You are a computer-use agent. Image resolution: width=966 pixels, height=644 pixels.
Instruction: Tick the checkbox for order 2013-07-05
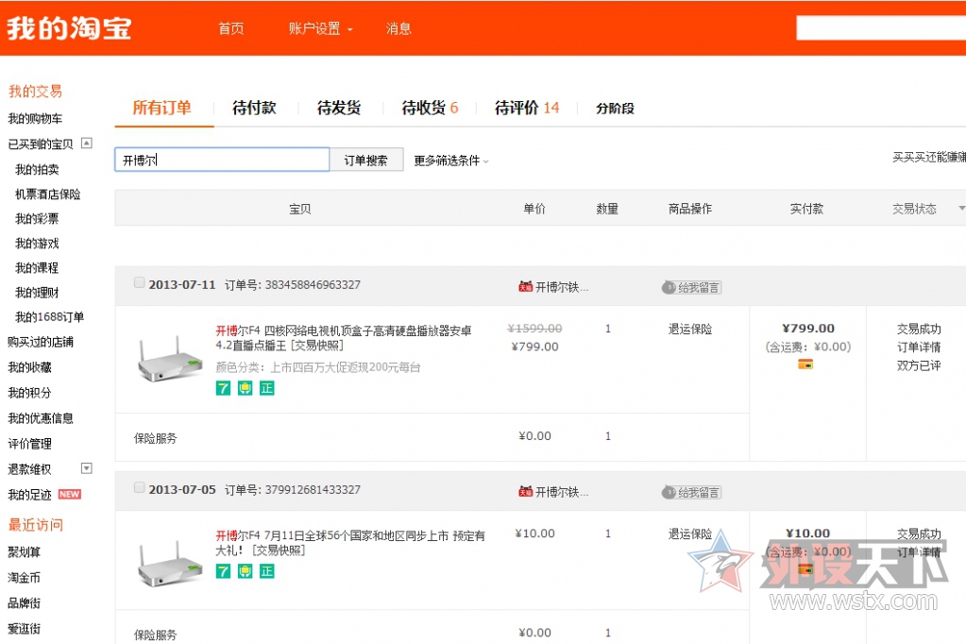tap(139, 488)
